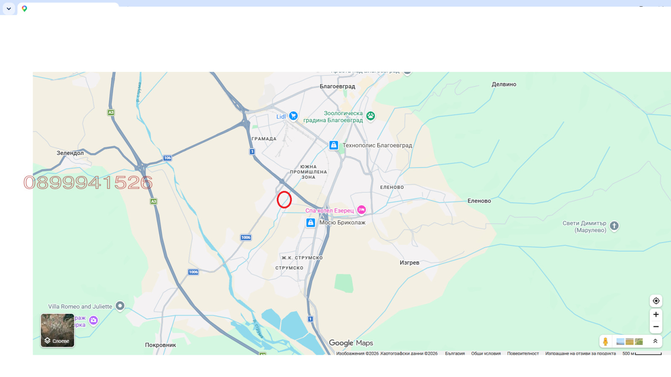Click the Lidl text label

point(281,116)
